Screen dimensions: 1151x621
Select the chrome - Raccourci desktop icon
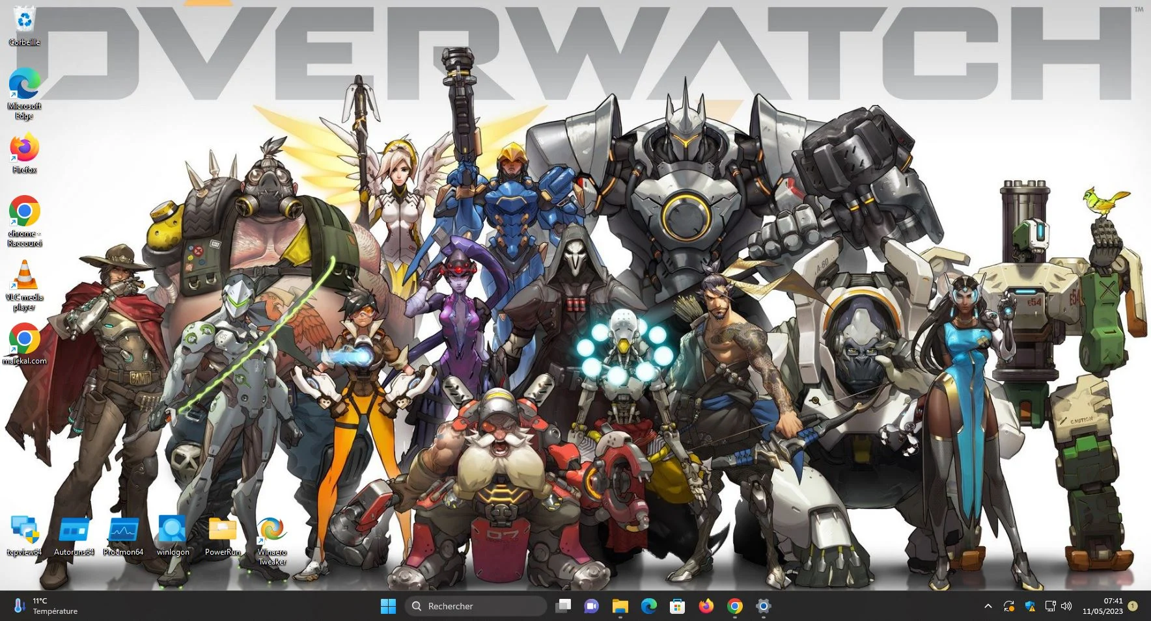[24, 221]
